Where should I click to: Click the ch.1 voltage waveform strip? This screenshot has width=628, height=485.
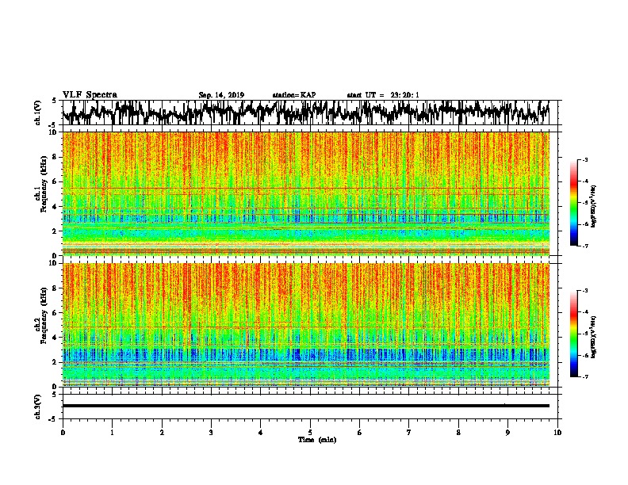click(x=305, y=113)
